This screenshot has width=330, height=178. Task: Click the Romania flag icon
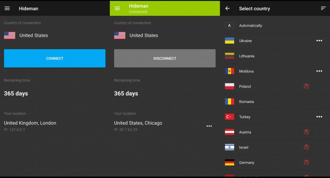pyautogui.click(x=229, y=102)
